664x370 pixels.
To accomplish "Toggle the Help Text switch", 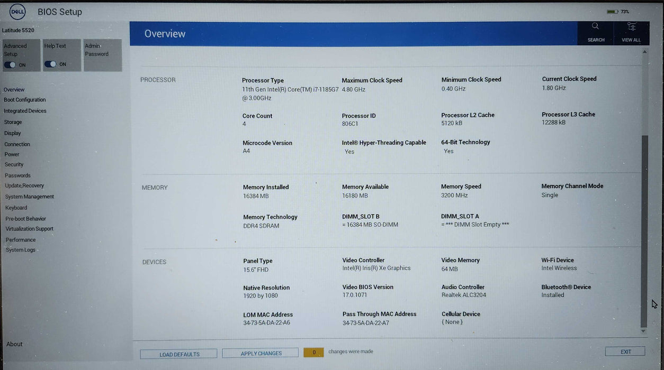I will 50,64.
